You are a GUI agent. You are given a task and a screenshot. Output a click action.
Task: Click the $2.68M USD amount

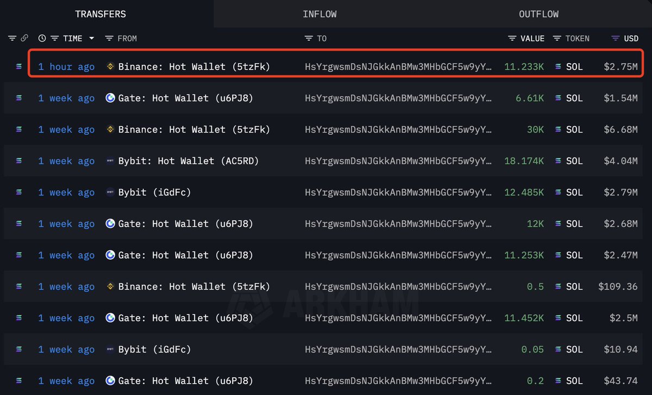pyautogui.click(x=620, y=224)
